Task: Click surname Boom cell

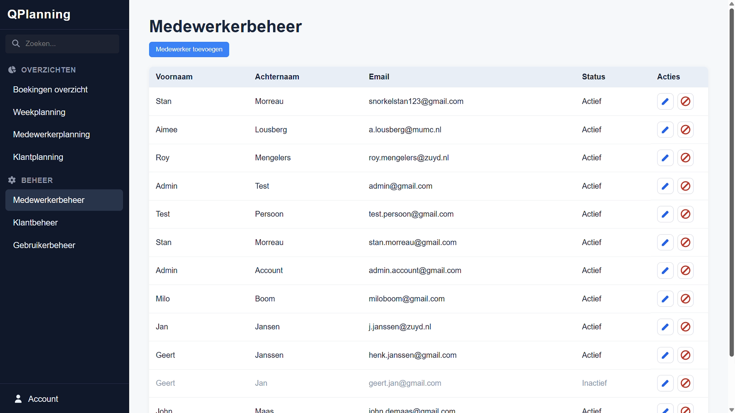Action: tap(265, 299)
